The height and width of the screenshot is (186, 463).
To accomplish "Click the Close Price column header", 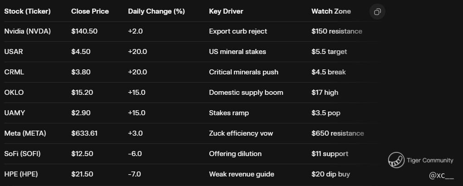I will (90, 11).
